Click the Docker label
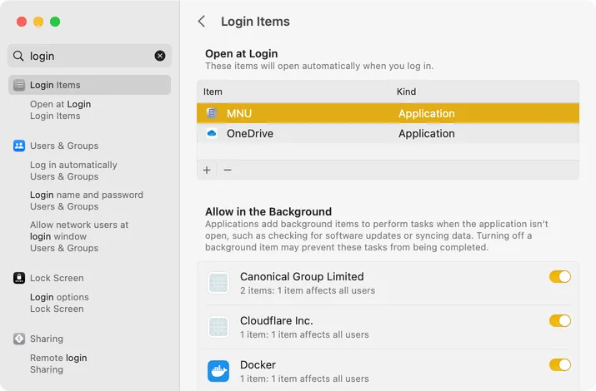Viewport: 596px width, 391px height. coord(258,365)
